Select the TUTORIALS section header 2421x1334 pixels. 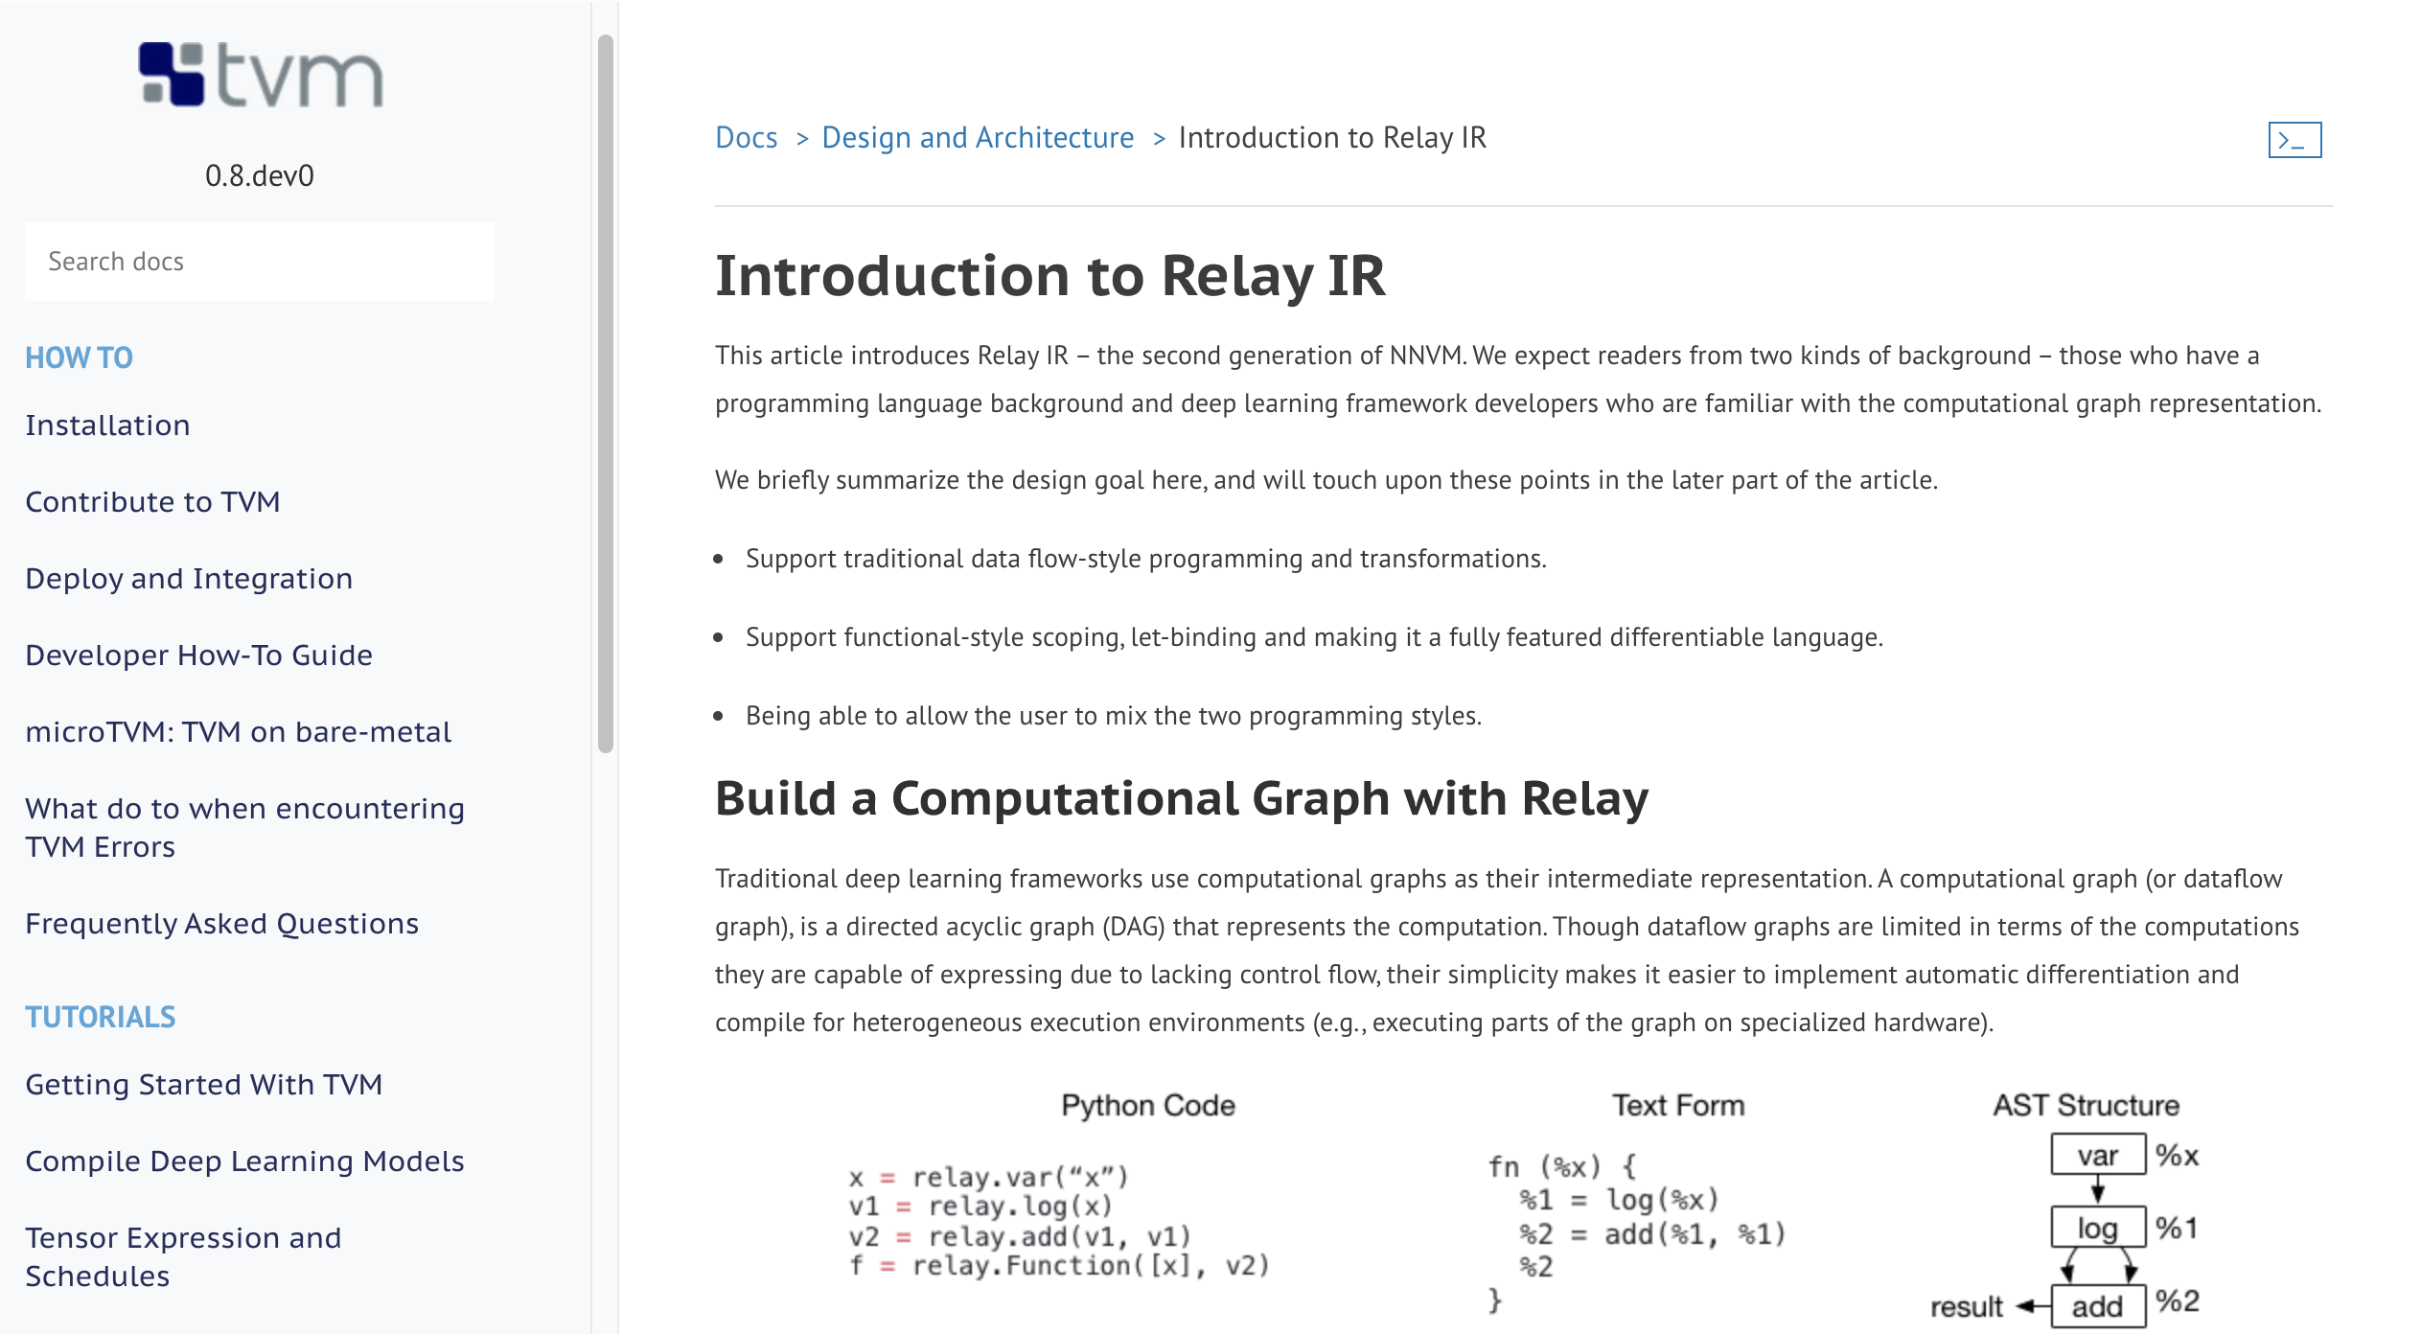tap(101, 1017)
